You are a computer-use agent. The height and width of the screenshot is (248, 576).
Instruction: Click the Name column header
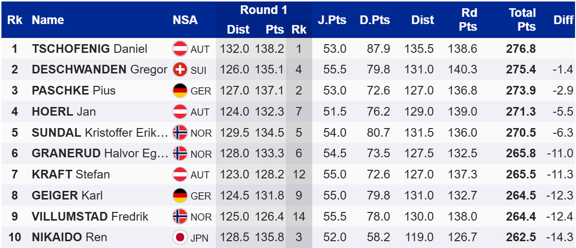click(x=48, y=20)
